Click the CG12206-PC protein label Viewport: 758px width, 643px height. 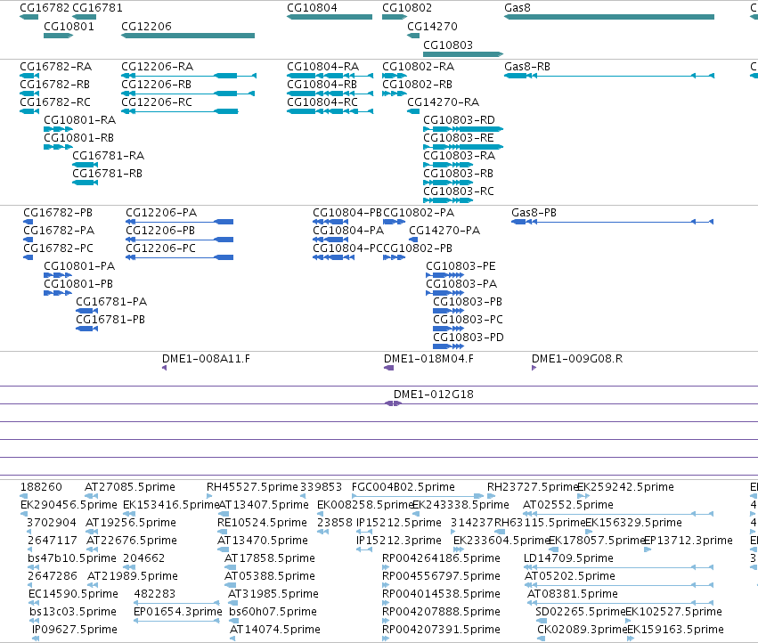pyautogui.click(x=160, y=248)
